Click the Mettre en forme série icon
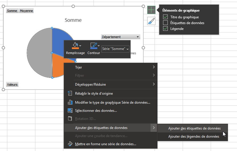The image size is (237, 151). click(70, 144)
